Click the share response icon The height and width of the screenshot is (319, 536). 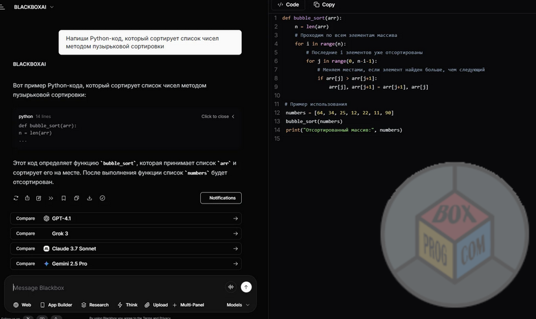(x=27, y=198)
